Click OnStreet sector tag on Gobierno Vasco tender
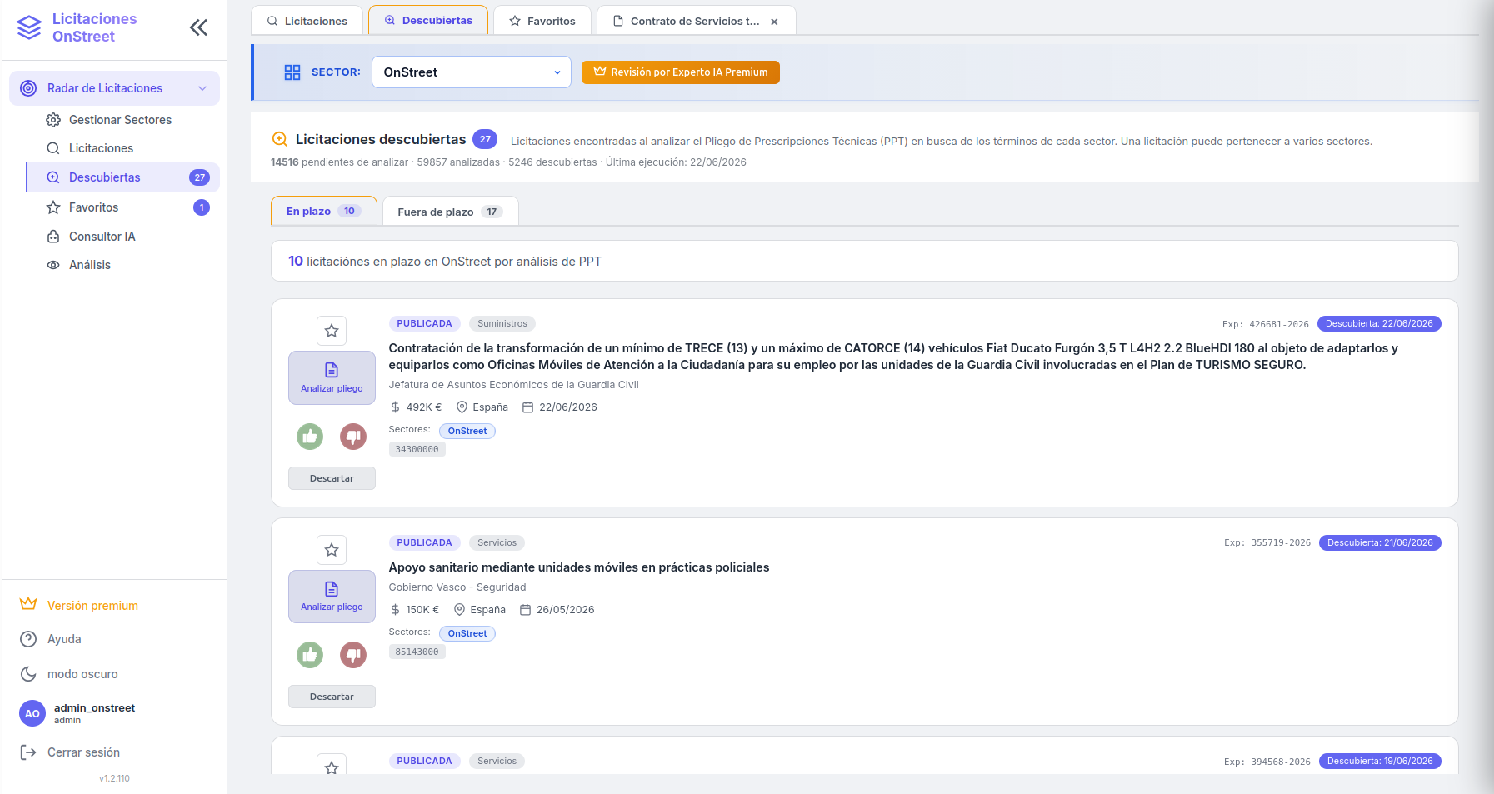 point(467,633)
